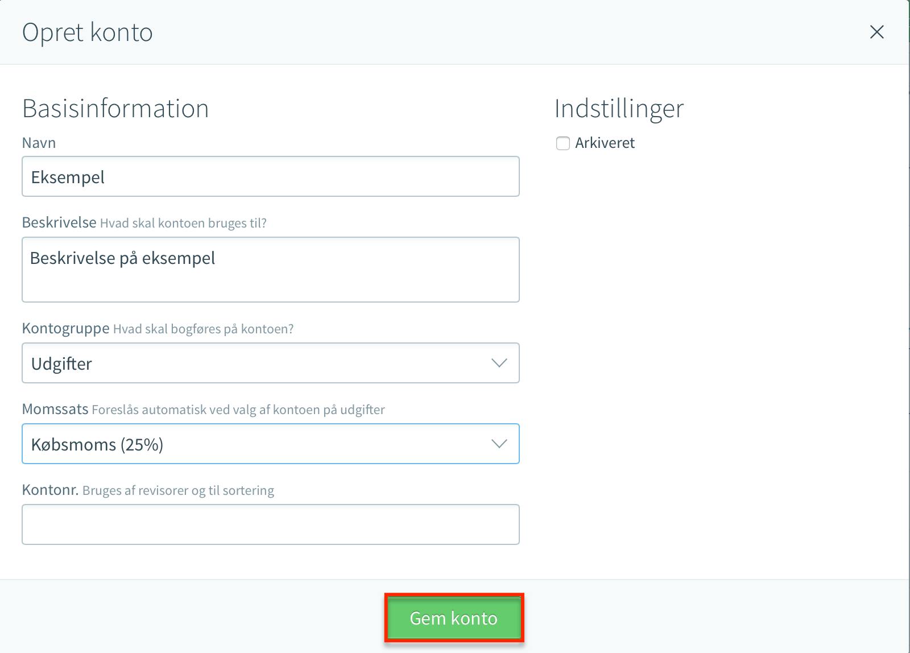
Task: Click the Kontonr. field label
Action: pos(50,490)
